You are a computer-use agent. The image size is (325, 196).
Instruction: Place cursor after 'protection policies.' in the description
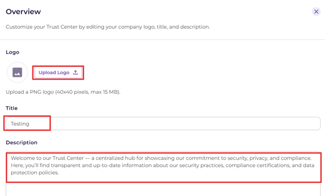[59, 173]
